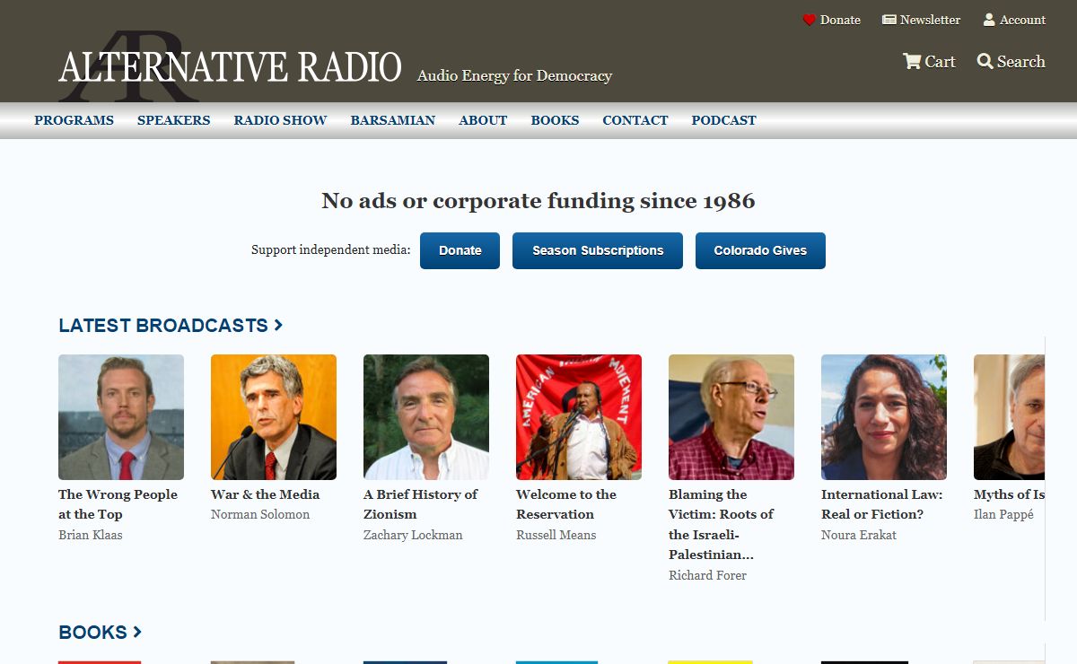Image resolution: width=1077 pixels, height=664 pixels.
Task: Open Russell Means broadcast thumbnail
Action: pyautogui.click(x=579, y=417)
